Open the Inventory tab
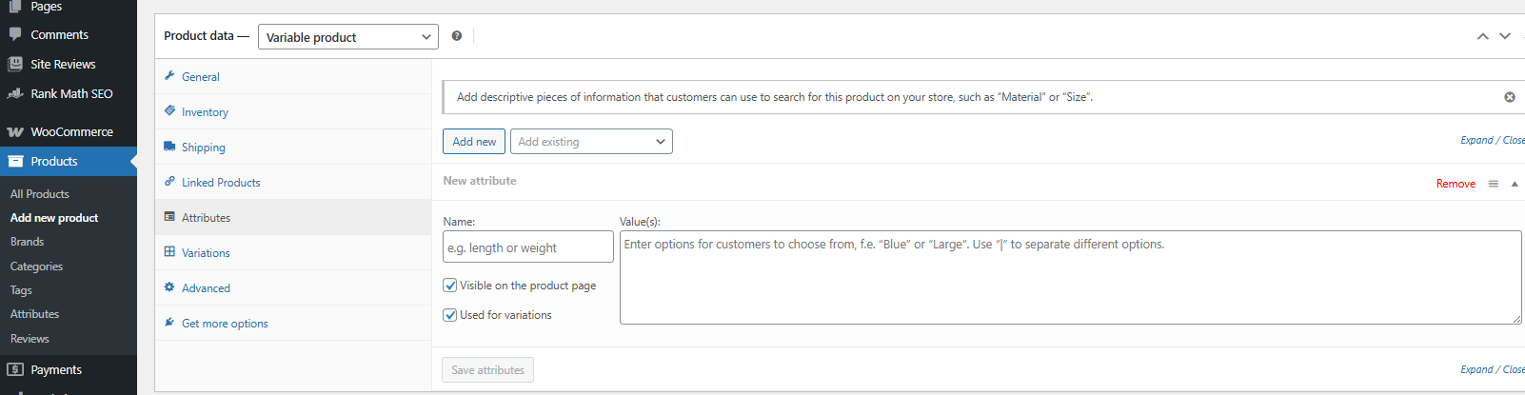 click(x=205, y=112)
